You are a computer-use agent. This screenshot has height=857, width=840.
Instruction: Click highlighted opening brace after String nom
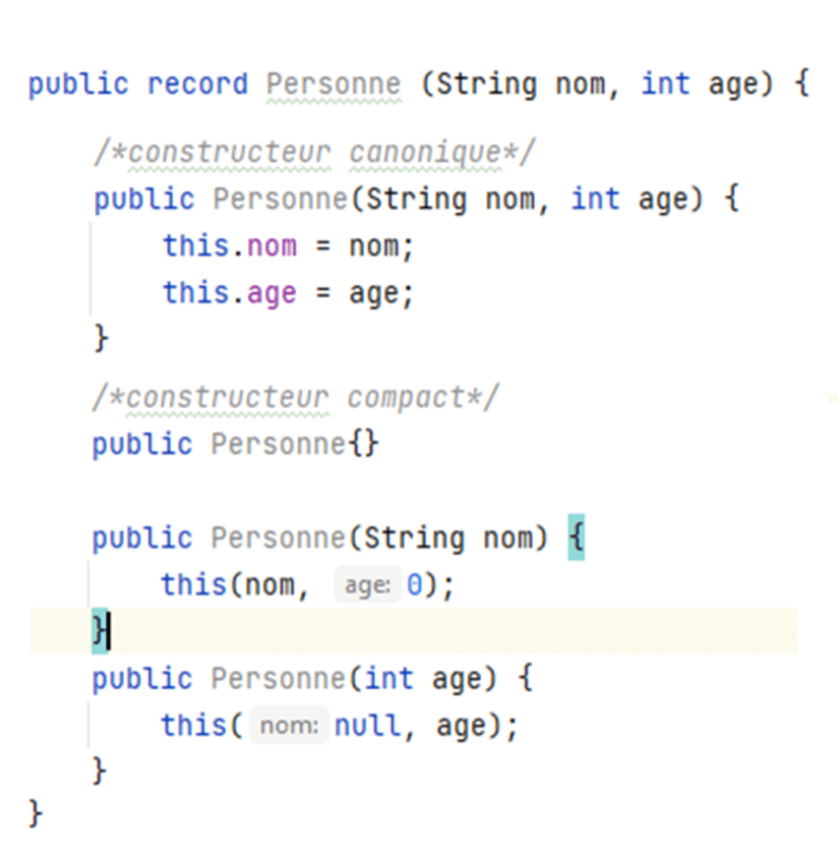click(576, 538)
